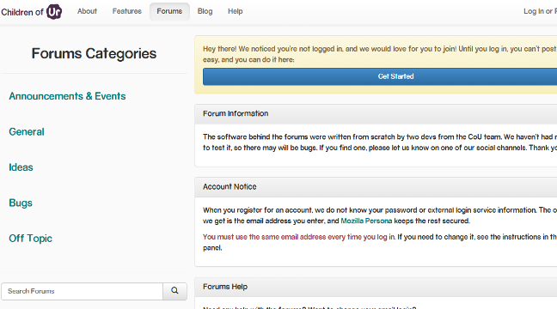Open Announcements & Events category
Image resolution: width=557 pixels, height=309 pixels.
(x=67, y=96)
